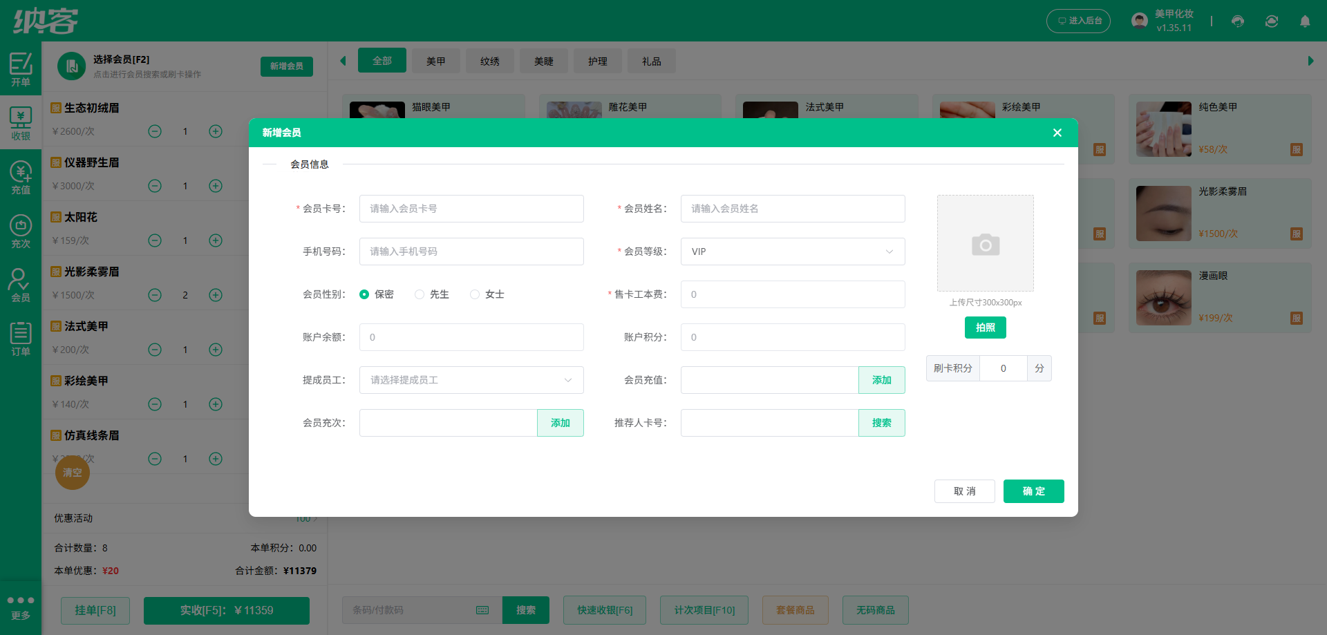Open 提成员工 dropdown

point(471,380)
